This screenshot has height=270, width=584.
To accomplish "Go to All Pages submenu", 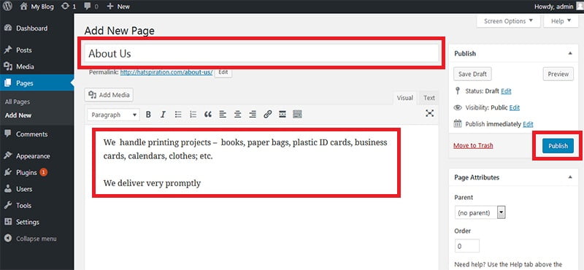I will 18,101.
